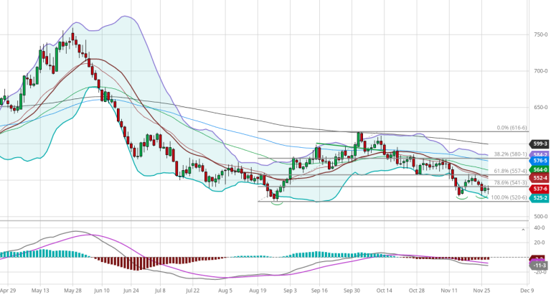Click the black 599-3 price tag
The height and width of the screenshot is (295, 551).
[540, 144]
